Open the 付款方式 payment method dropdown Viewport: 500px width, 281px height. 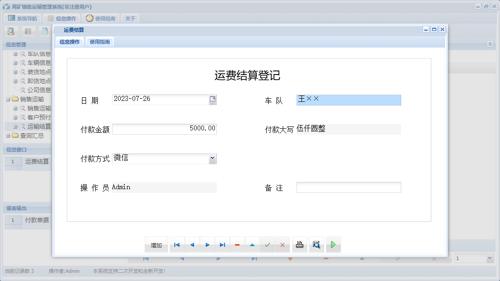(212, 158)
